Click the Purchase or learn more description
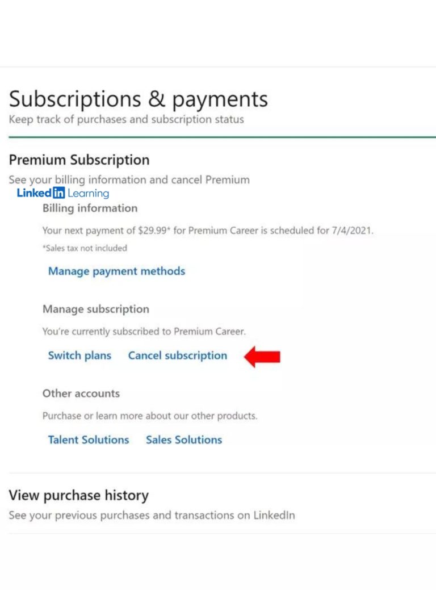This screenshot has height=590, width=436. pyautogui.click(x=149, y=416)
